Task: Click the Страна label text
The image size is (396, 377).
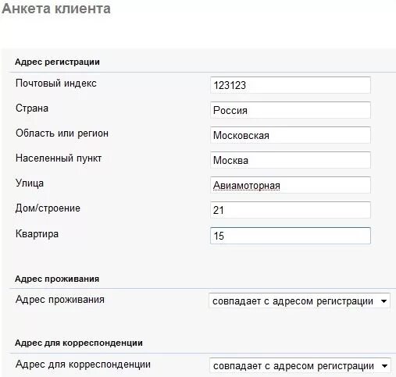Action: [32, 108]
